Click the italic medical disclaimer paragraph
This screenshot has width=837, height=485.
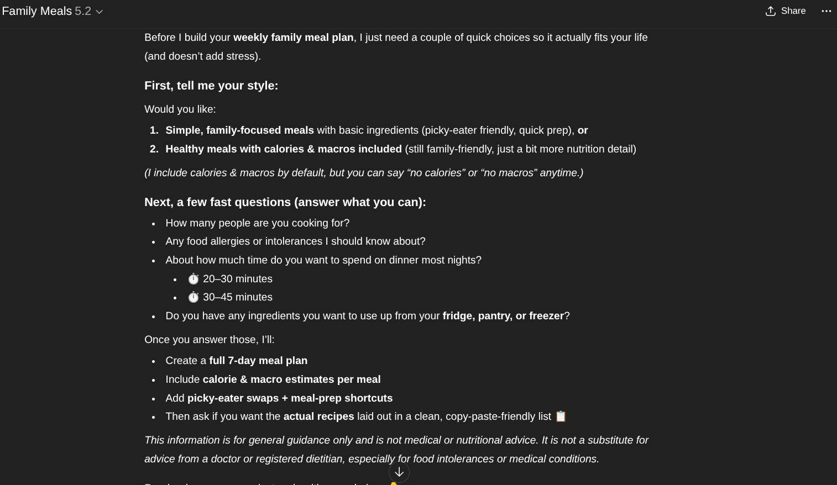click(396, 449)
